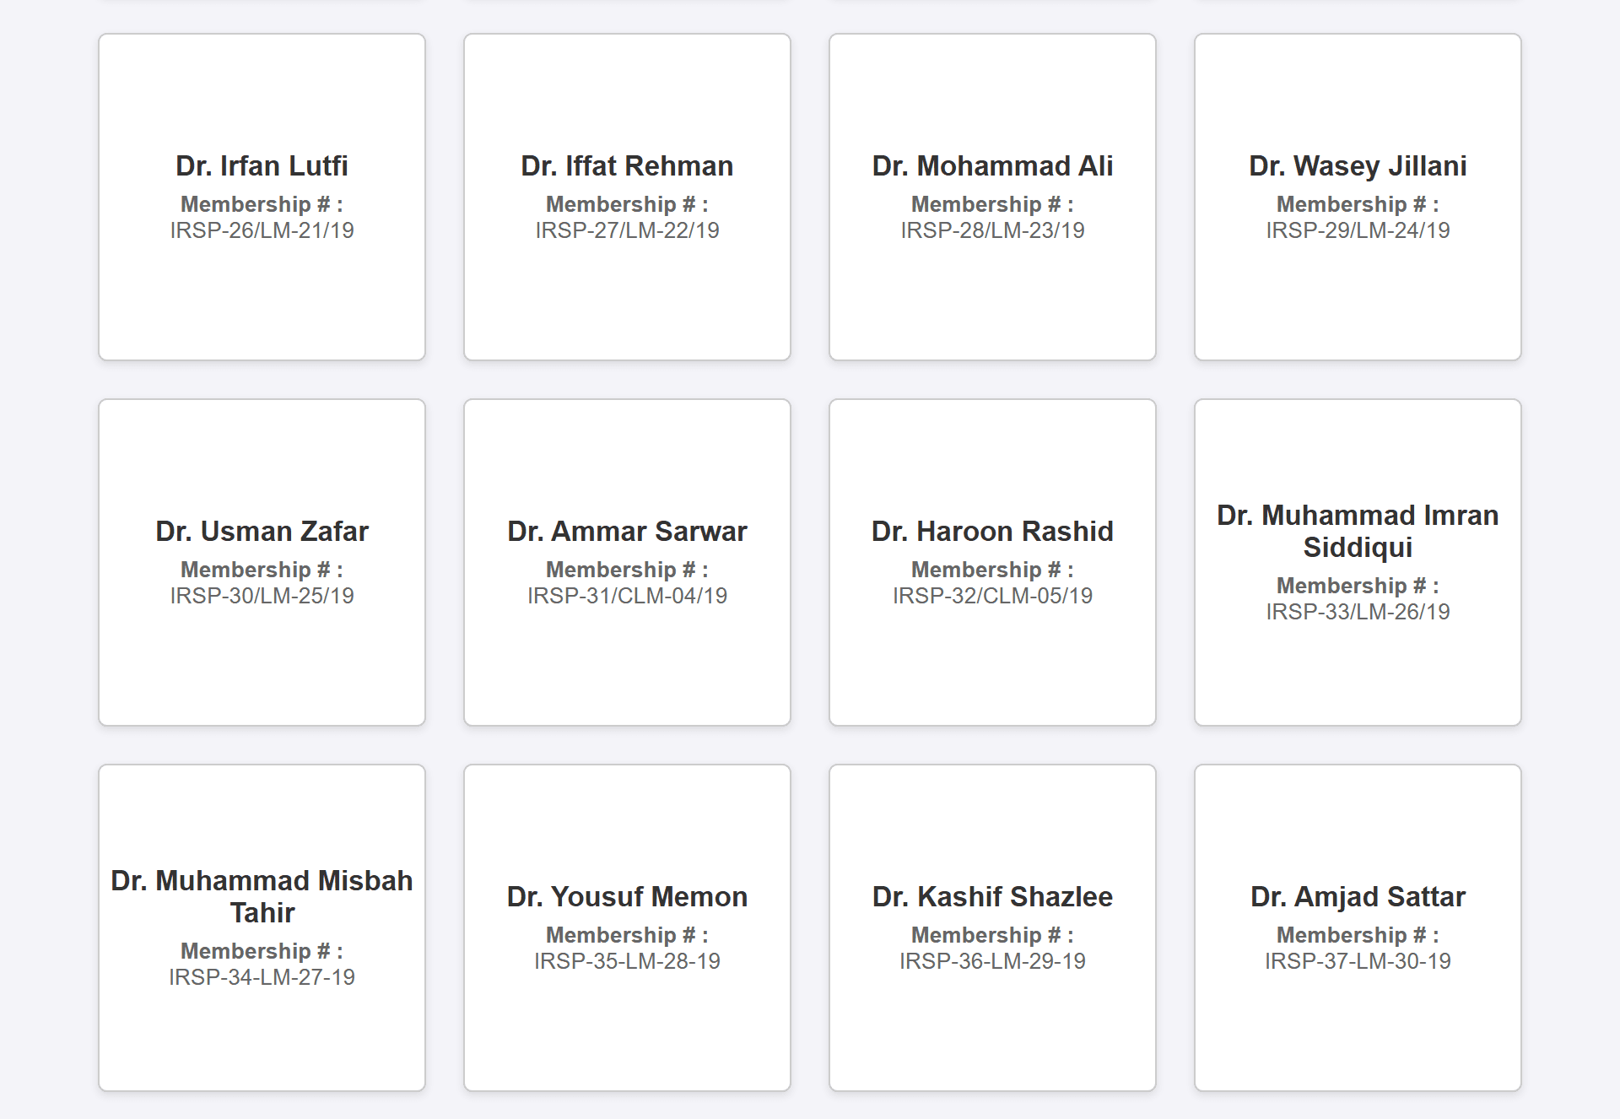This screenshot has height=1119, width=1620.
Task: Select membership number IRSP-28/LM-23/19
Action: point(992,230)
